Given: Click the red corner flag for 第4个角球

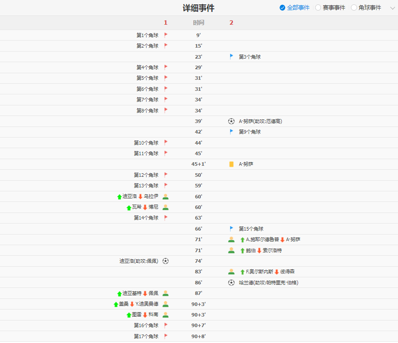Looking at the screenshot, I should 166,67.
